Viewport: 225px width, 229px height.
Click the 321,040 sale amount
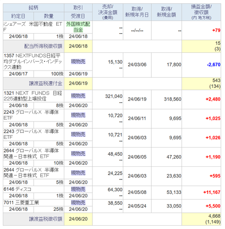(x=114, y=96)
